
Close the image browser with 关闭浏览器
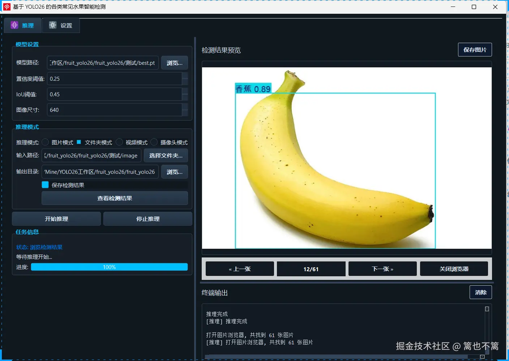coord(454,269)
